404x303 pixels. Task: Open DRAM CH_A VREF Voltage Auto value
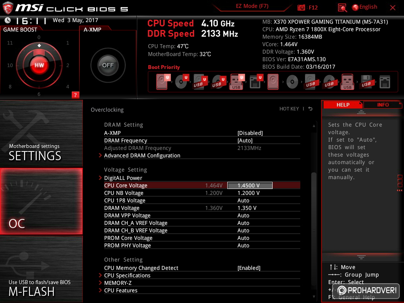point(243,223)
